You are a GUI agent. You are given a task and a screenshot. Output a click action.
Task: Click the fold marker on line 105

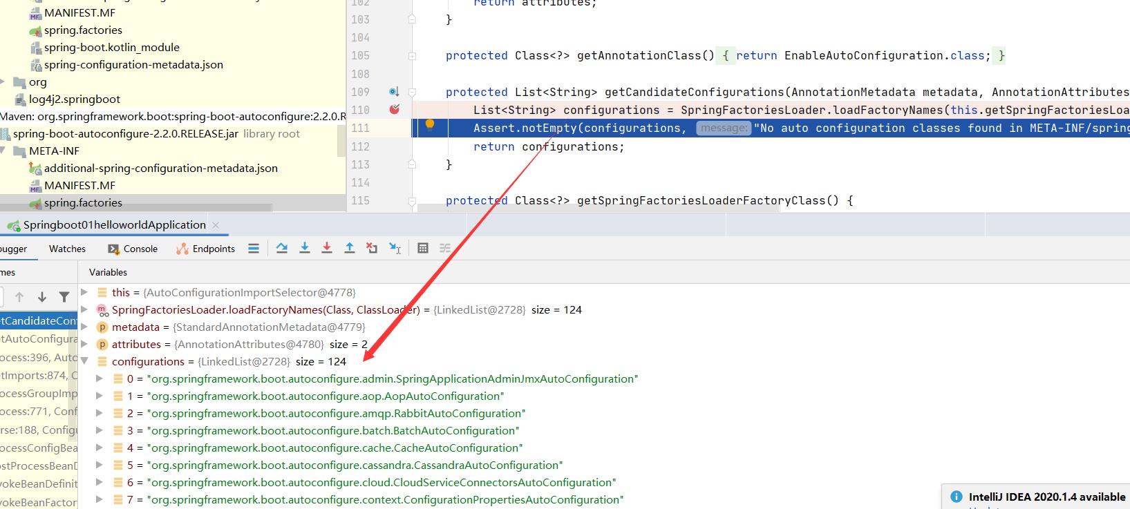[412, 55]
